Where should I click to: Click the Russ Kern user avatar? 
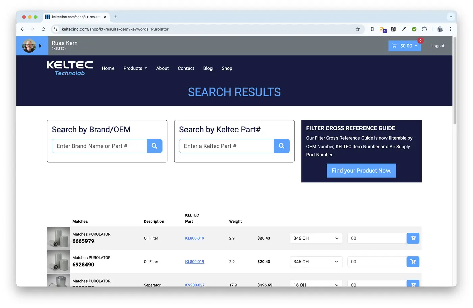pos(29,46)
